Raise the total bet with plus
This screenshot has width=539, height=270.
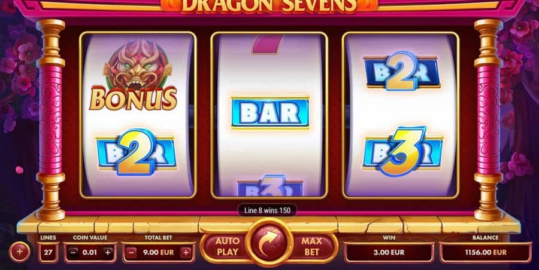point(186,253)
